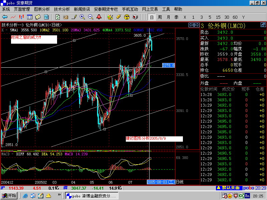Click the smiley face system tray icon
The image size is (267, 200).
coord(230,196)
